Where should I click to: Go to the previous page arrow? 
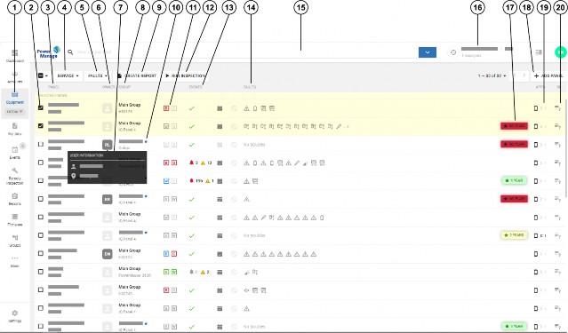click(x=514, y=75)
